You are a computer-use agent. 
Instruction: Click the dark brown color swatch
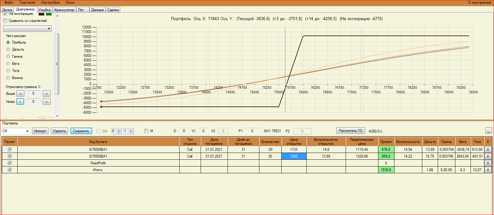click(x=41, y=14)
